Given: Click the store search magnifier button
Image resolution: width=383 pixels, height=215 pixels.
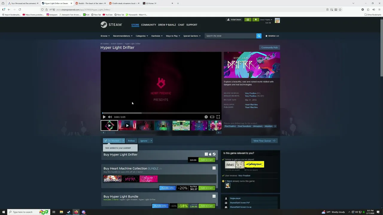Looking at the screenshot, I should 259,36.
